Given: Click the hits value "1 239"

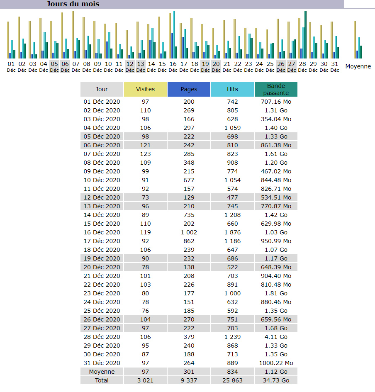Looking at the screenshot, I should (x=232, y=337).
